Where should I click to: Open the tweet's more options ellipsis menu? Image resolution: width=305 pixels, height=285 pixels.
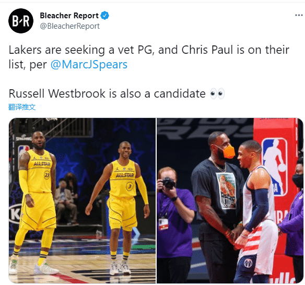[x=299, y=15]
